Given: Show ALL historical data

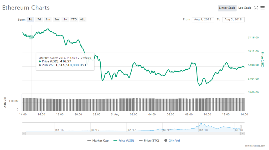Looking at the screenshot, I should point(82,20).
